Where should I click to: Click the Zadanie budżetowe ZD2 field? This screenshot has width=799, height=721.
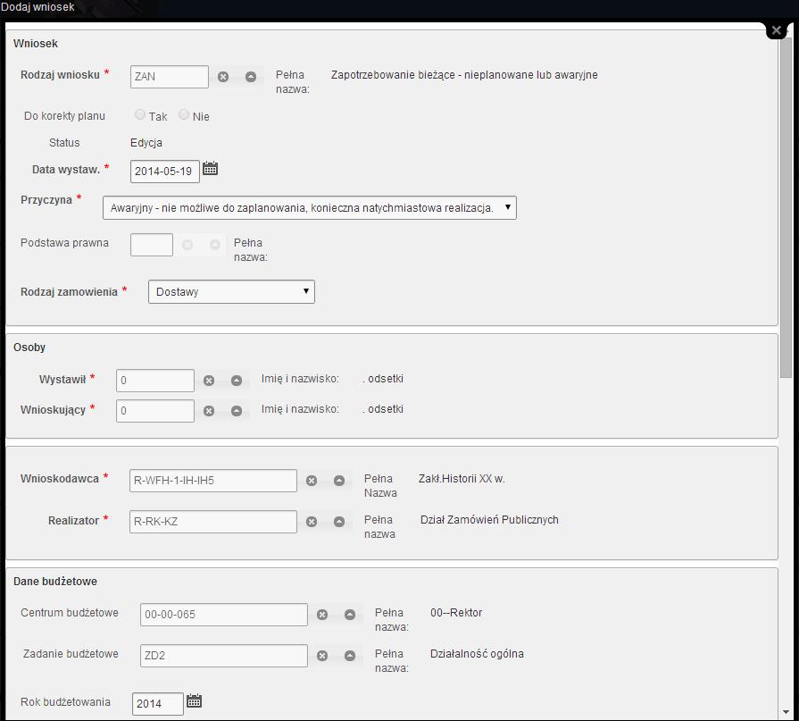tap(224, 657)
